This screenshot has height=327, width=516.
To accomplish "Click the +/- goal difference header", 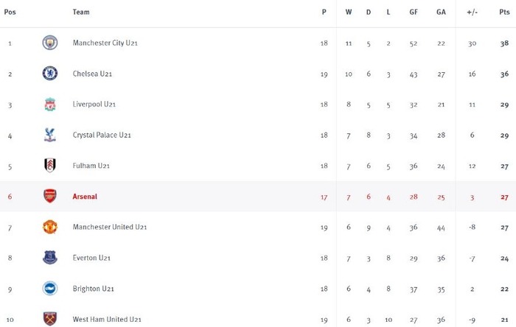I will coord(472,13).
